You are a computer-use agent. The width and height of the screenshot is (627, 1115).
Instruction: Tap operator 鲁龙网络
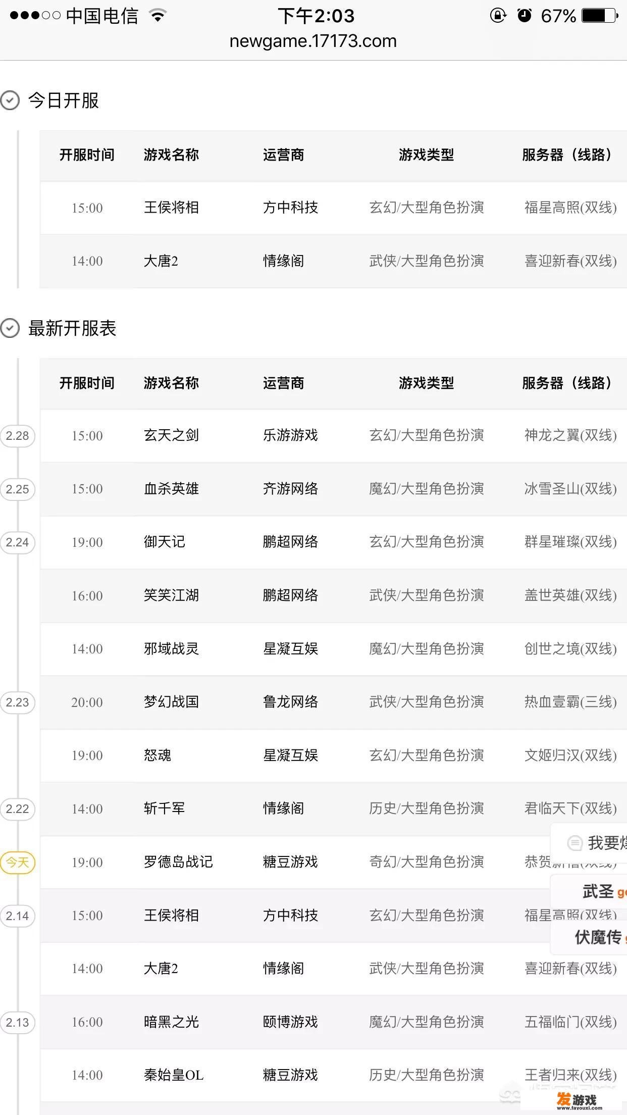pos(290,702)
